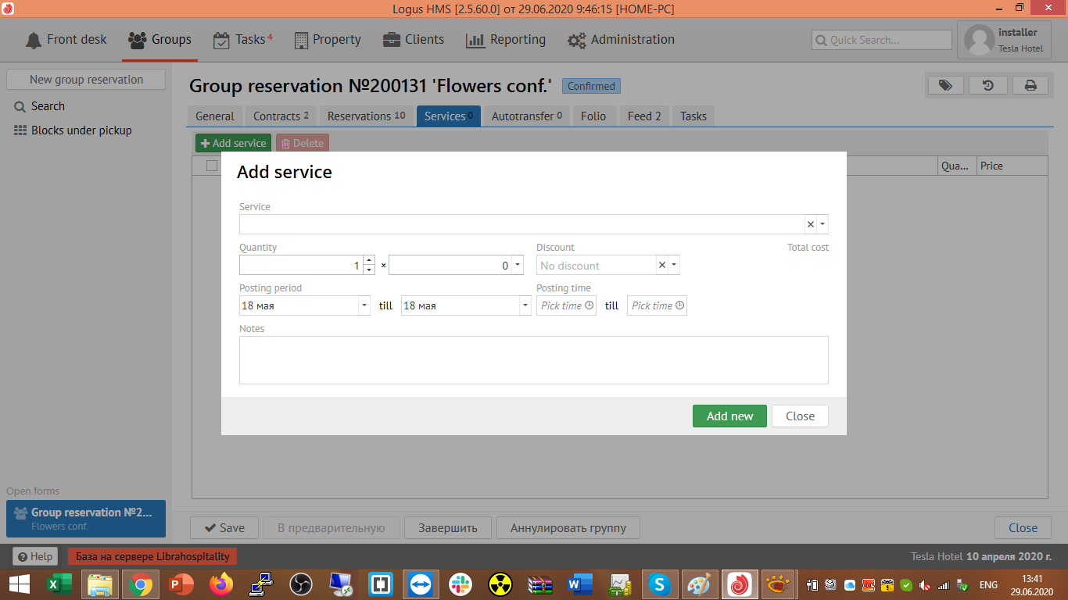
Task: Open the Discount dropdown arrow
Action: click(x=674, y=266)
